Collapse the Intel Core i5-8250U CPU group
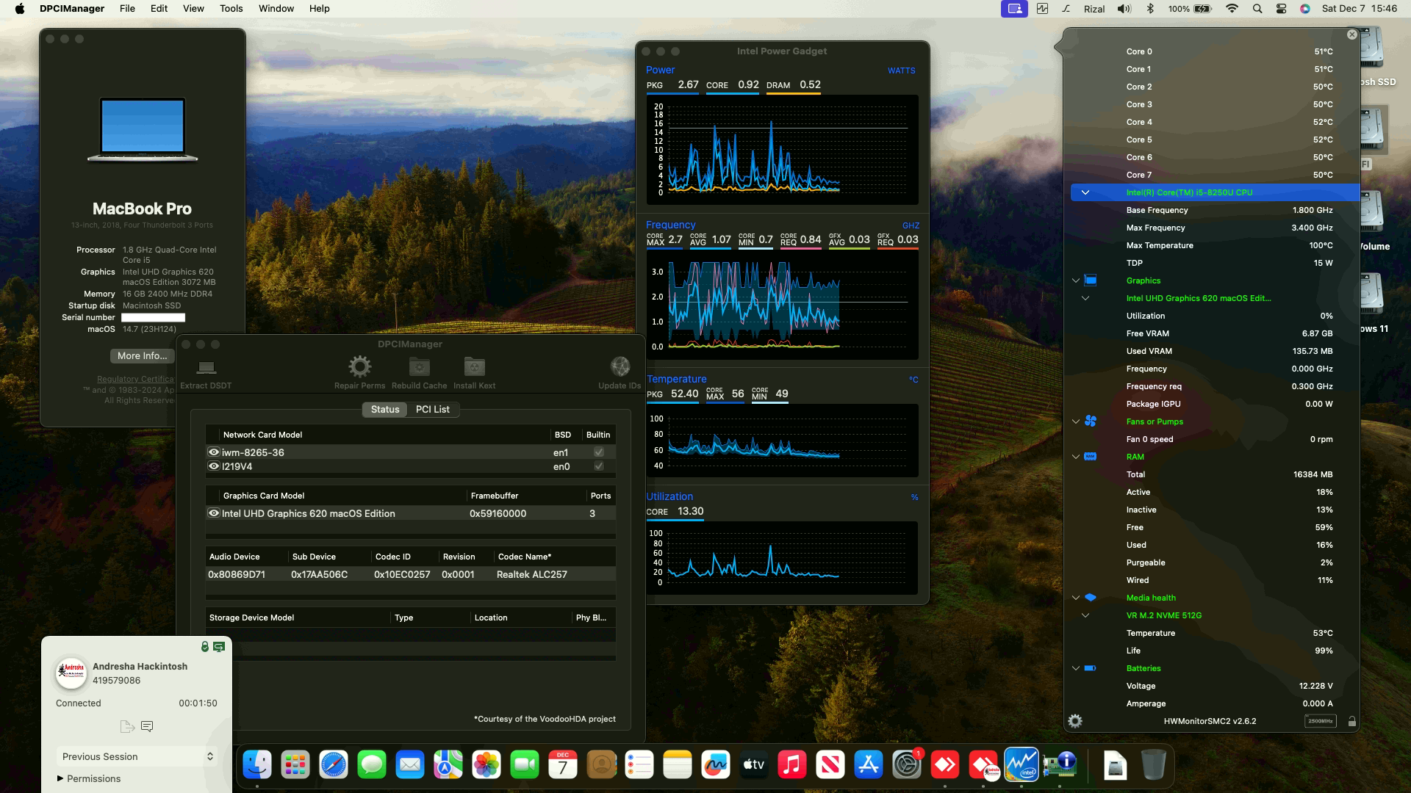Screen dimensions: 1411x793 click(x=1085, y=192)
